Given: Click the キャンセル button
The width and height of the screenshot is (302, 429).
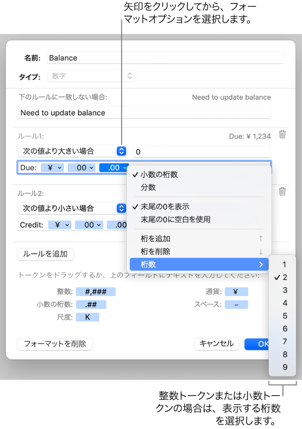Looking at the screenshot, I should click(x=216, y=344).
